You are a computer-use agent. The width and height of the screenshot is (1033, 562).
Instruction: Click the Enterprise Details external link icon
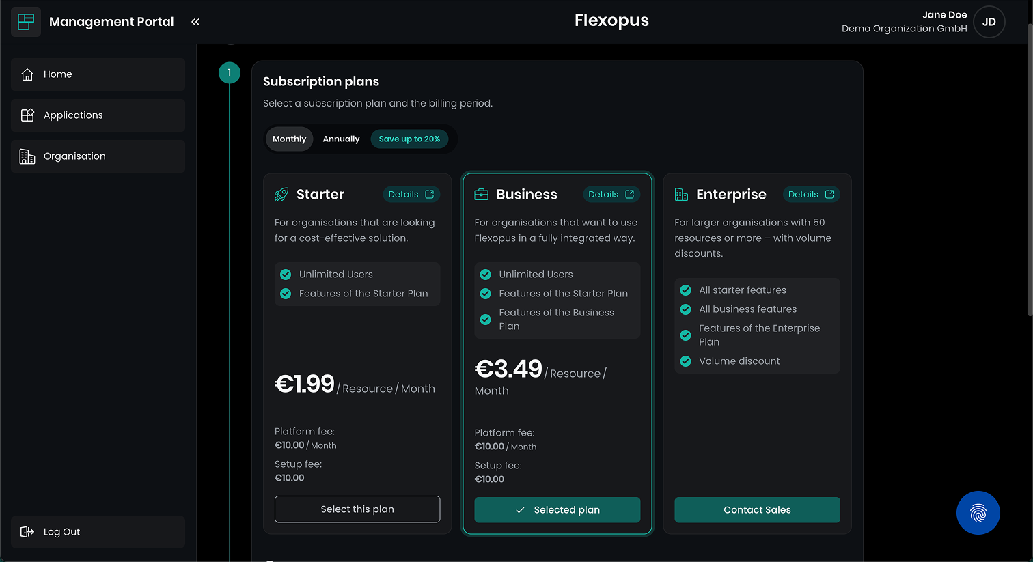click(x=829, y=195)
